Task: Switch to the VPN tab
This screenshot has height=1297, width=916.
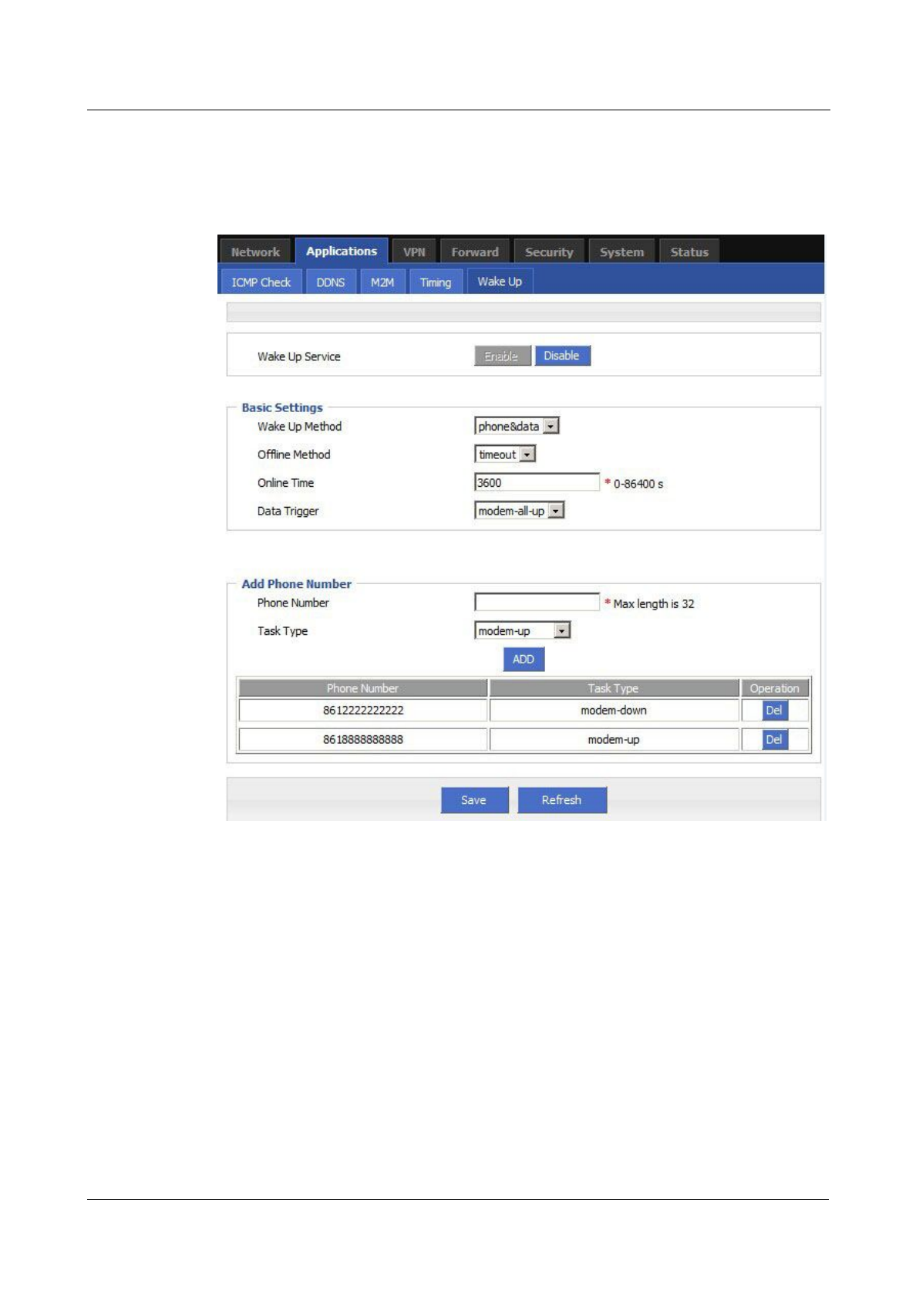Action: [x=414, y=252]
